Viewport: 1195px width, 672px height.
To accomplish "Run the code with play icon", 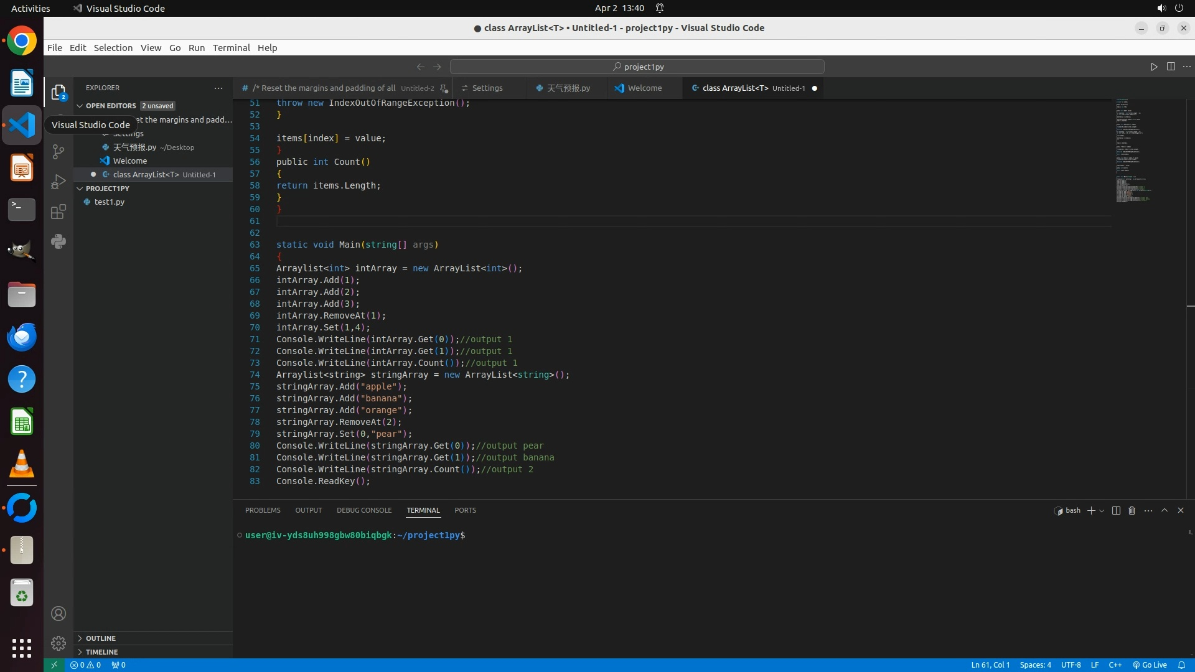I will [1154, 67].
